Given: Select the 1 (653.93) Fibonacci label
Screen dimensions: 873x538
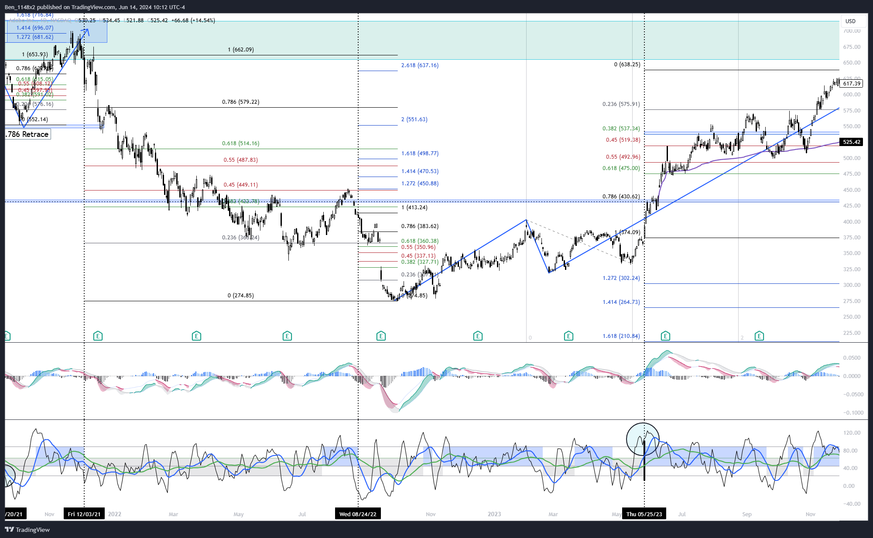Looking at the screenshot, I should 35,54.
